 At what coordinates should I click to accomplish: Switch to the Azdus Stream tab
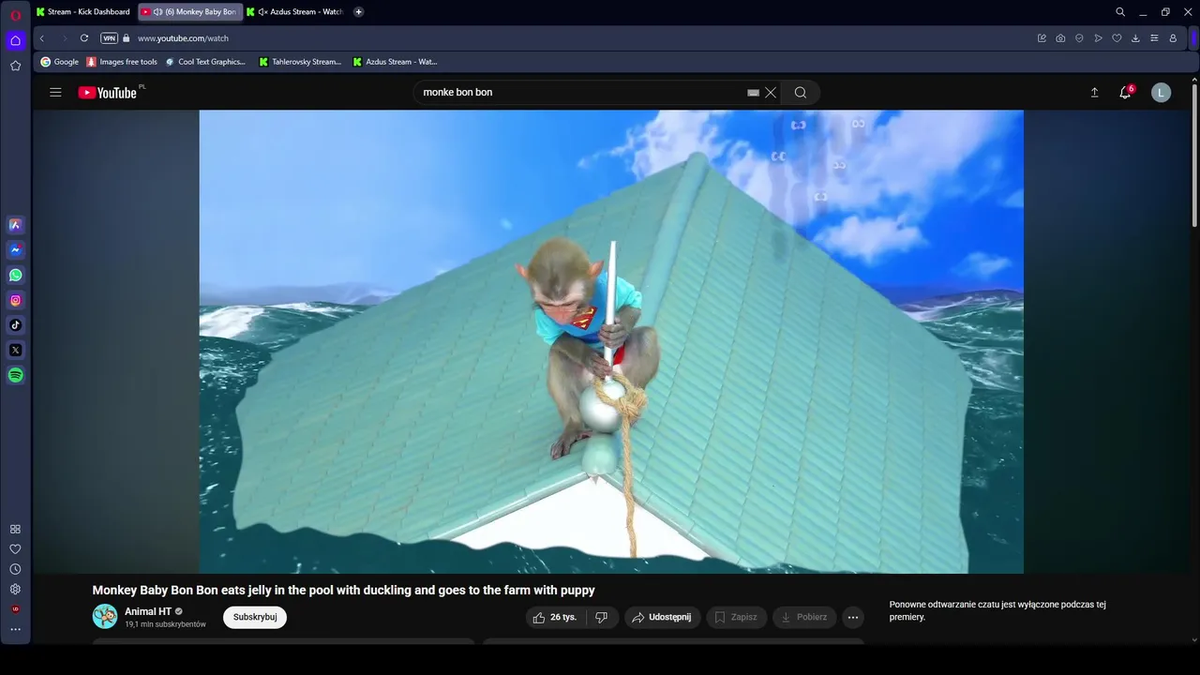[296, 12]
